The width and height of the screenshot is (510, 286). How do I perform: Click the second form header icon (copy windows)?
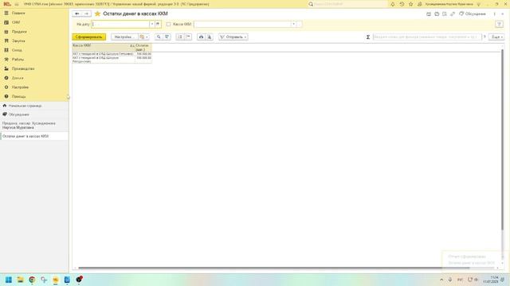click(437, 14)
